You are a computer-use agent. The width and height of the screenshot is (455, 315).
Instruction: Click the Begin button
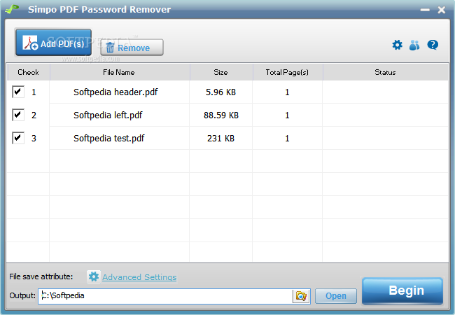[402, 291]
